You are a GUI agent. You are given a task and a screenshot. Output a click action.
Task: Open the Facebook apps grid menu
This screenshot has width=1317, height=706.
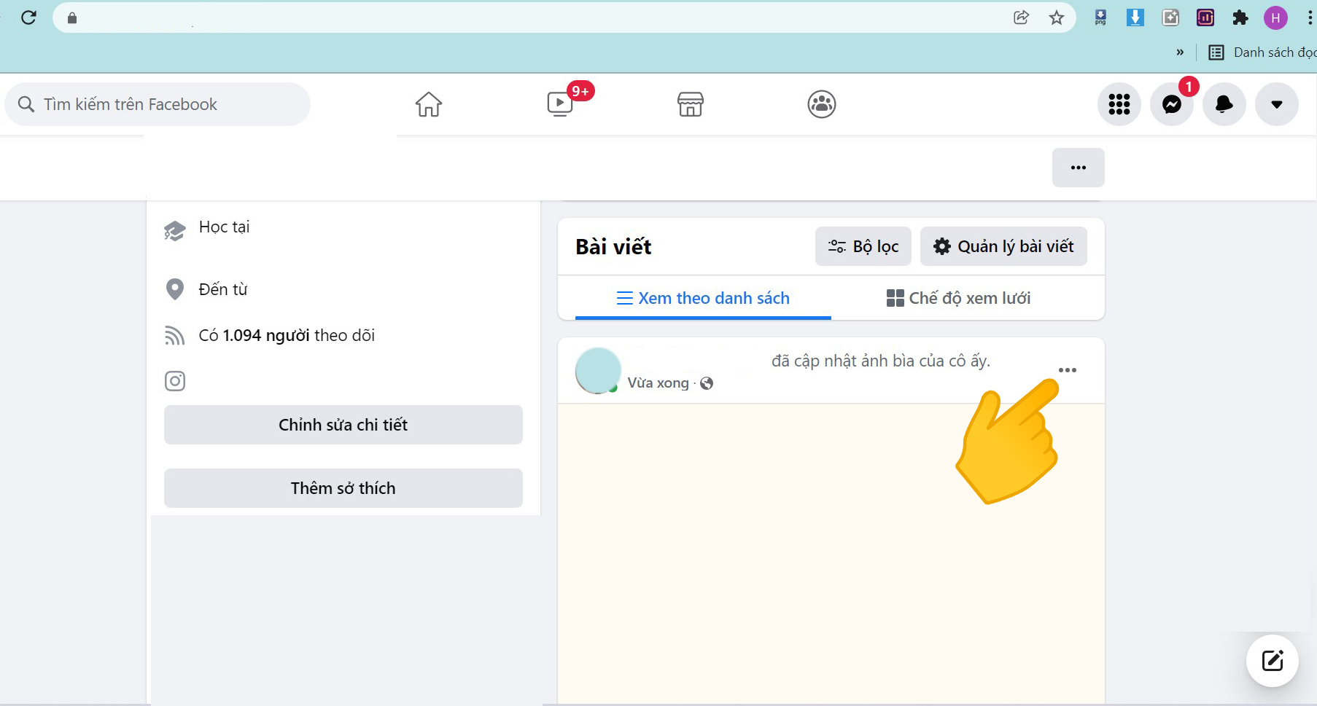1119,104
